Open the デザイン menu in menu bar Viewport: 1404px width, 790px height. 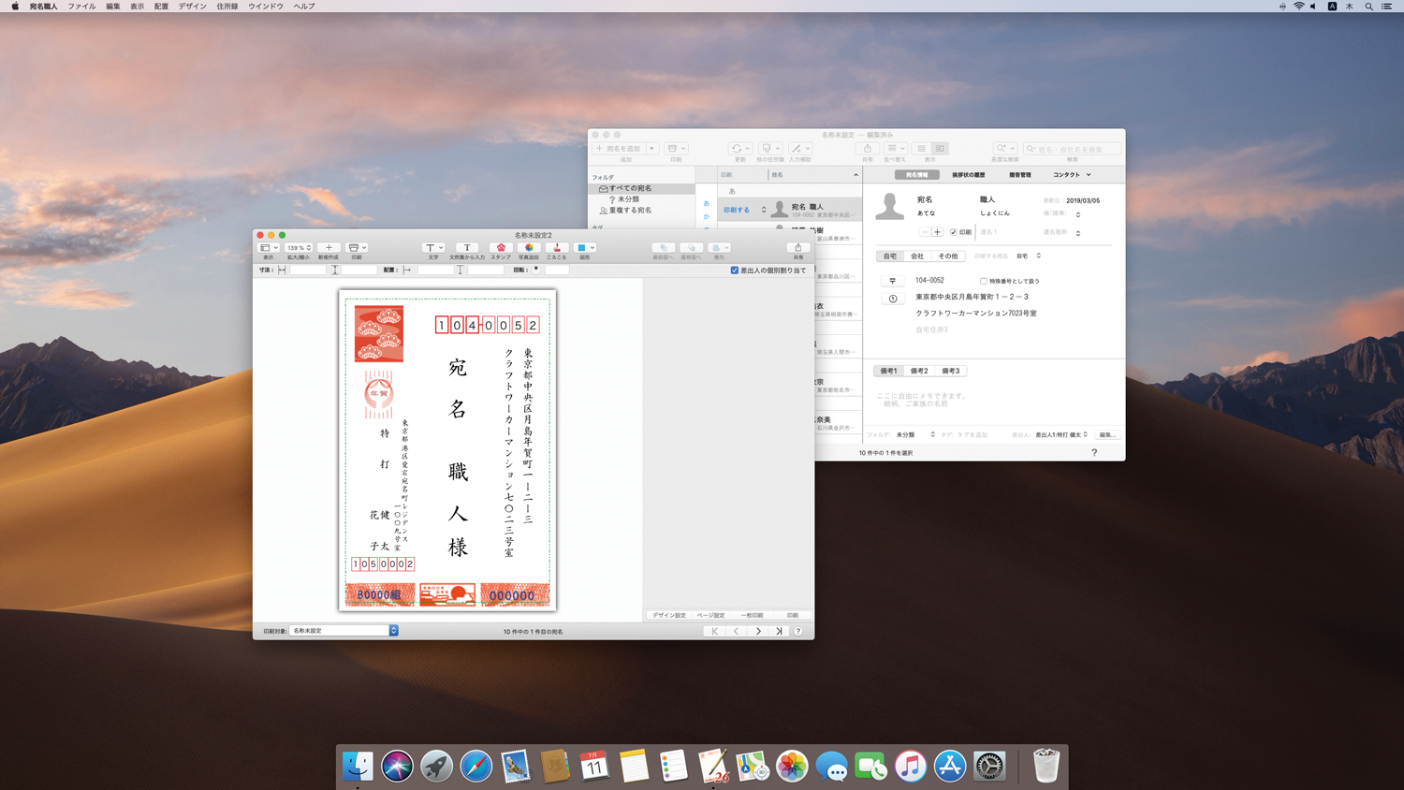pos(192,7)
